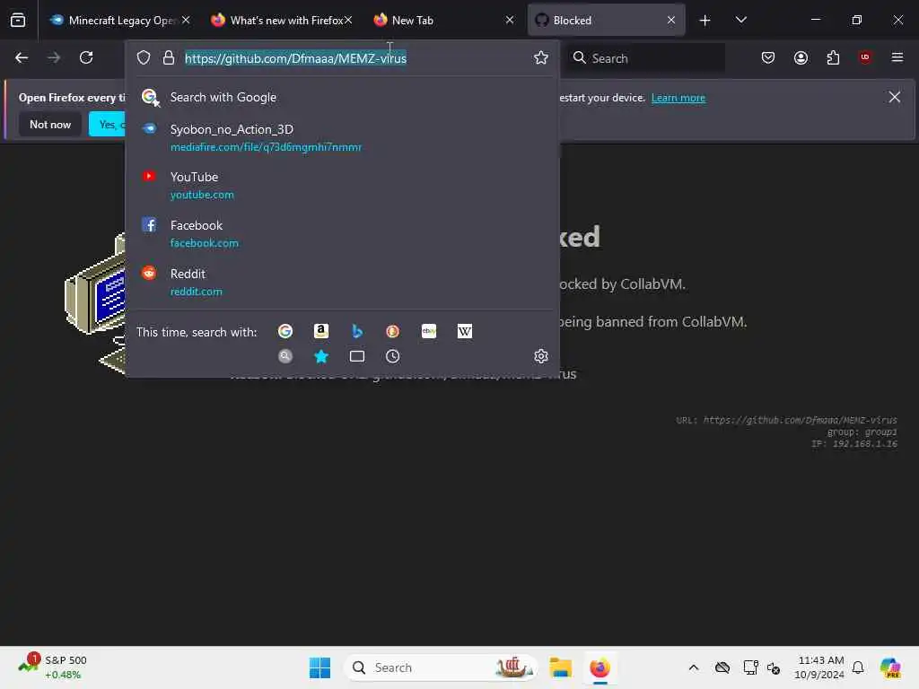
Task: Bookmark this page with star icon
Action: (x=541, y=57)
